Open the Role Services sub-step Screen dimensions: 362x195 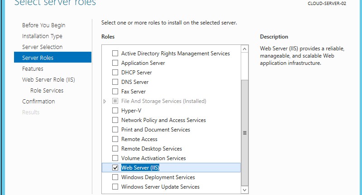click(47, 91)
